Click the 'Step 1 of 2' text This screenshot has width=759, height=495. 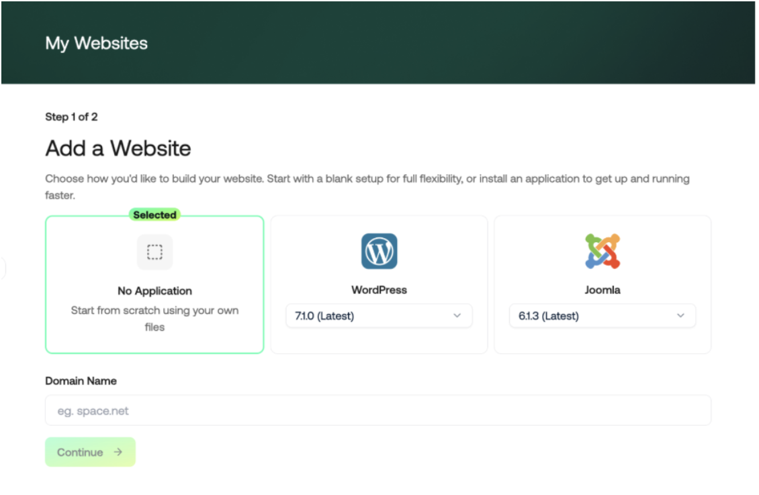tap(71, 117)
